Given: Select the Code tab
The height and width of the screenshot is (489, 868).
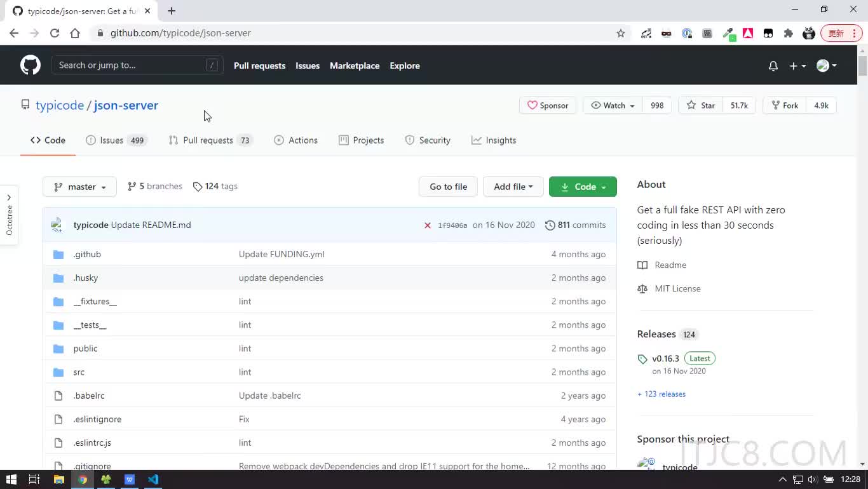Looking at the screenshot, I should (48, 140).
